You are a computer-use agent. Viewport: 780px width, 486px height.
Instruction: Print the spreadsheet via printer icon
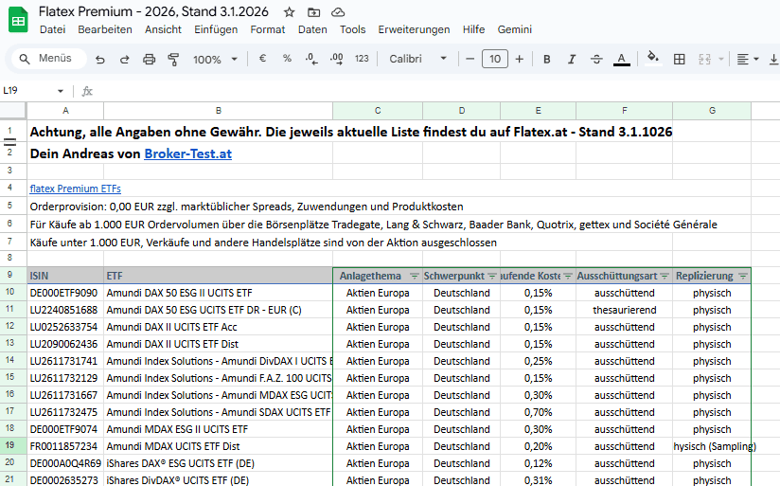click(149, 59)
